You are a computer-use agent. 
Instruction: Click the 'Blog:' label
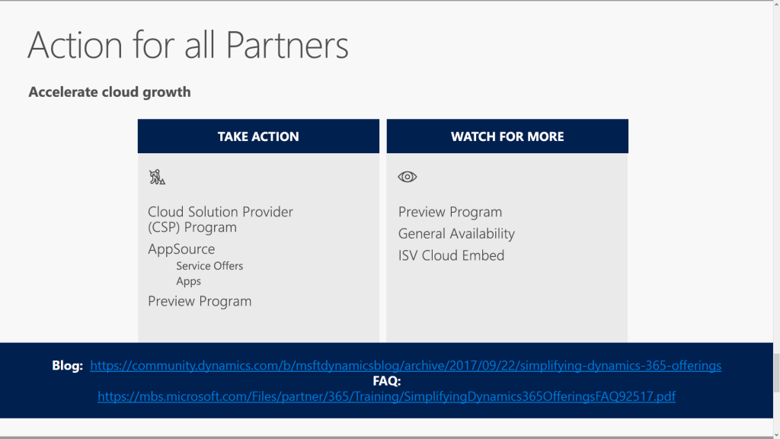[68, 366]
